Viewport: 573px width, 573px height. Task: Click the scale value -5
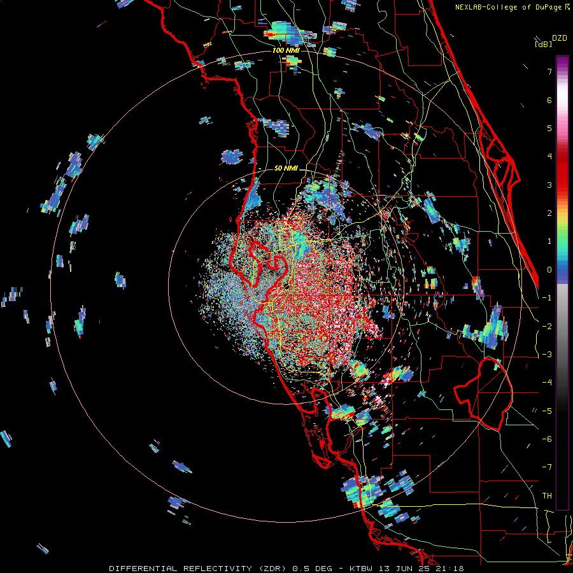[547, 411]
